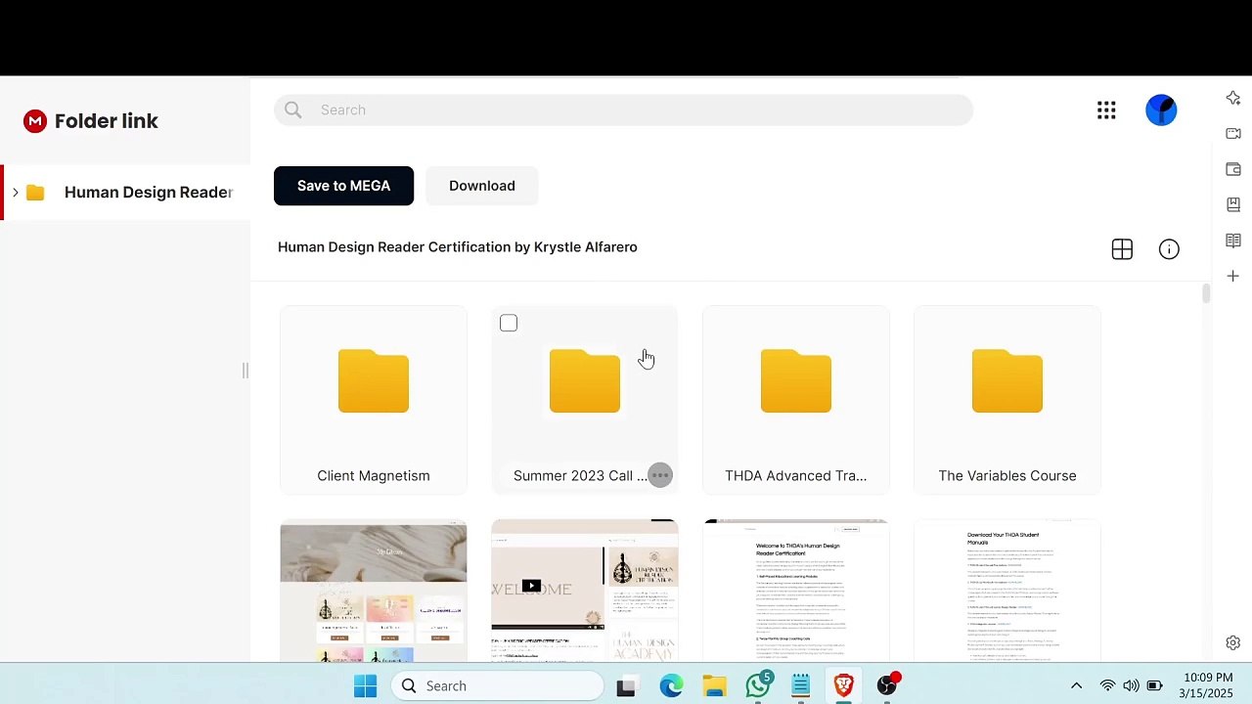Open the Client Magnetism folder

[x=374, y=400]
